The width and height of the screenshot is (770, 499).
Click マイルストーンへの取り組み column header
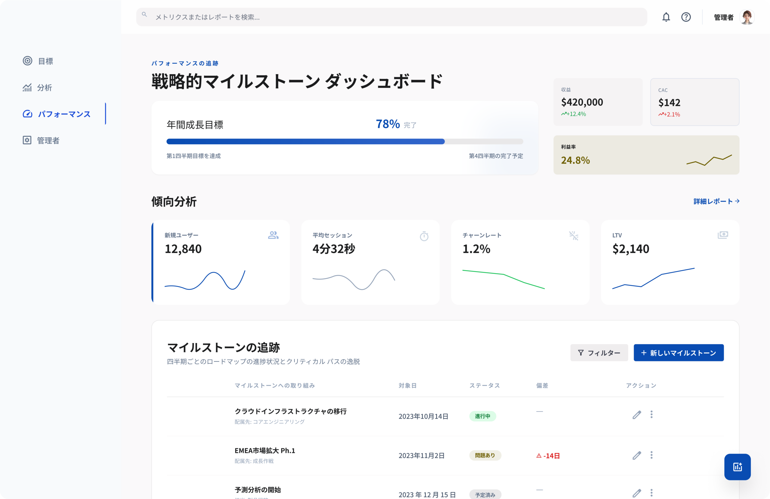[x=274, y=385]
